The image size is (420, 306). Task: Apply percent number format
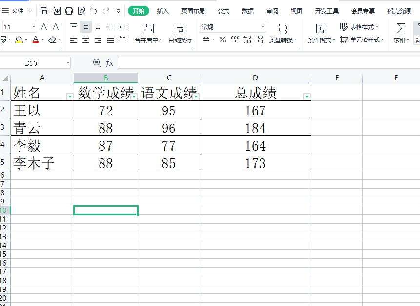point(222,38)
